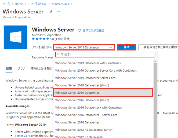Click the 5.0 (1 件の評価) rating text
This screenshot has height=138, width=178.
click(x=60, y=39)
